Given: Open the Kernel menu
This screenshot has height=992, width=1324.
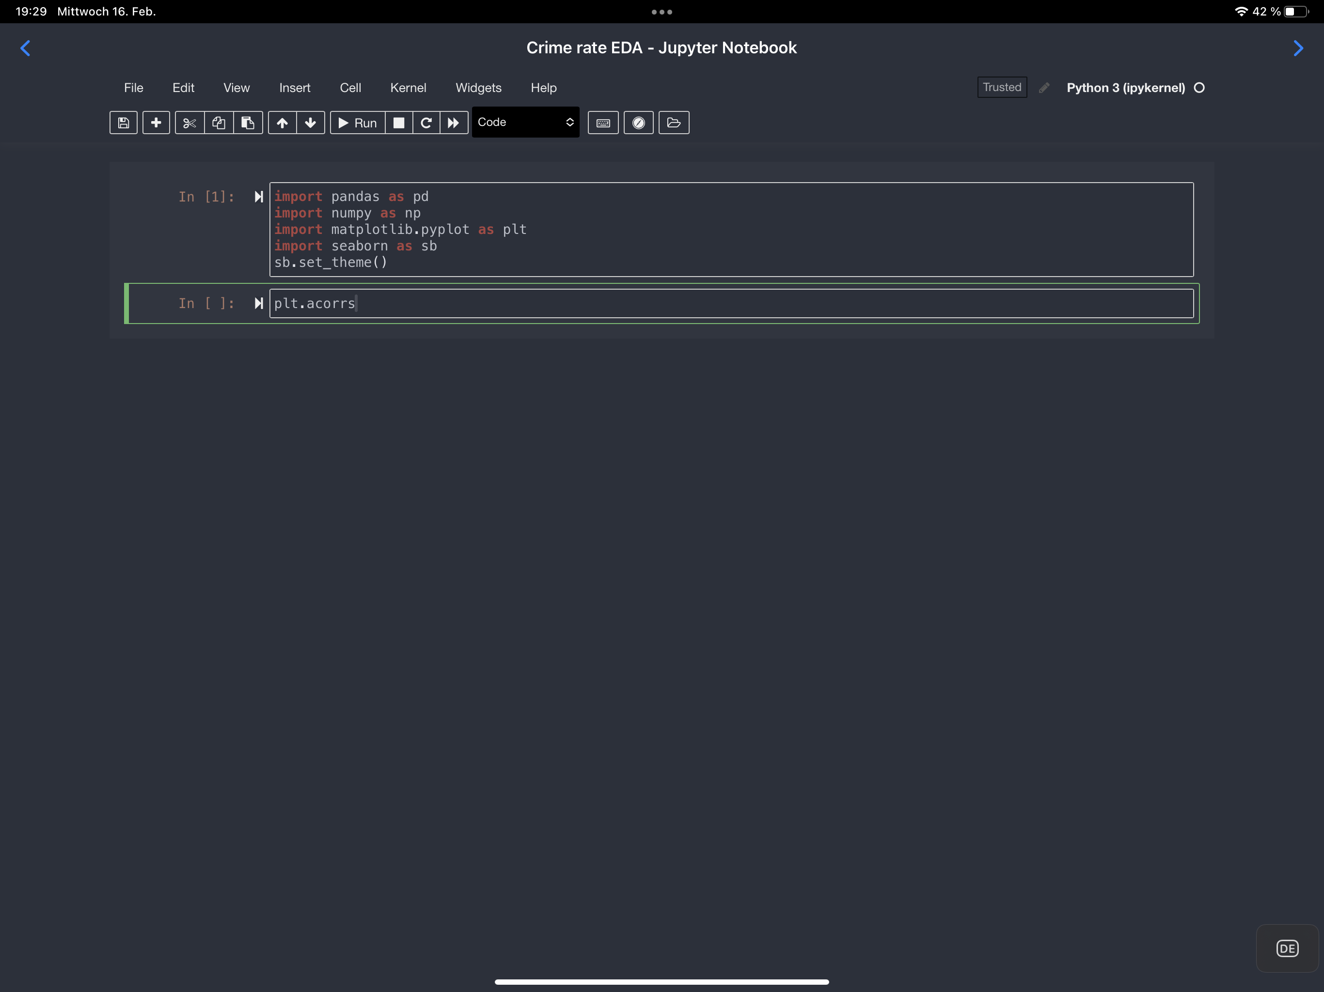Looking at the screenshot, I should [x=408, y=87].
